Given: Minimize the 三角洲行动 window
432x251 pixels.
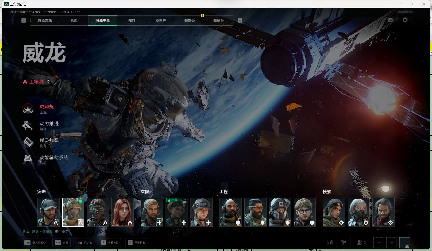Looking at the screenshot, I should click(x=399, y=4).
